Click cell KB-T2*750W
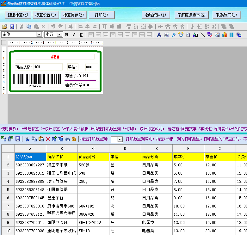This screenshot has width=247, height=235. point(93,222)
